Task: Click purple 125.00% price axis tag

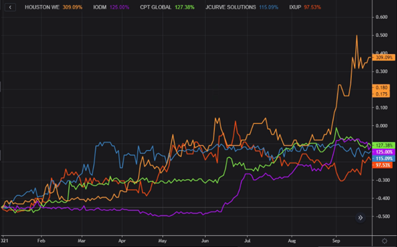Action: click(x=384, y=152)
